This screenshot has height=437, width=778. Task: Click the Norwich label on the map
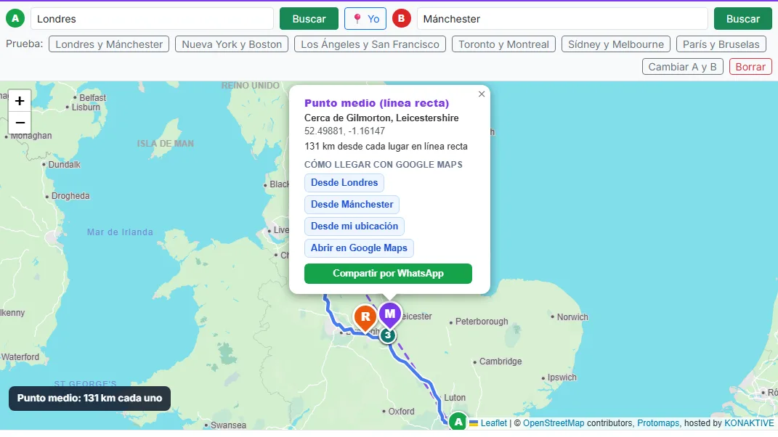(x=572, y=317)
